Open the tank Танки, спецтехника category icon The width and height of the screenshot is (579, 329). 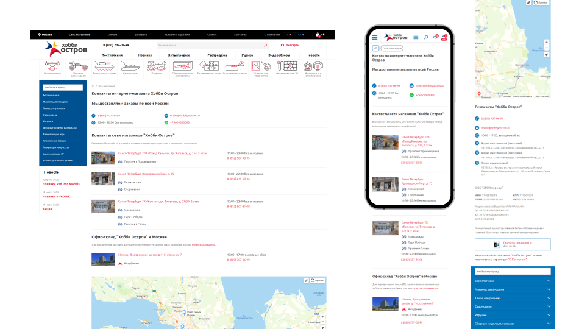pyautogui.click(x=104, y=66)
